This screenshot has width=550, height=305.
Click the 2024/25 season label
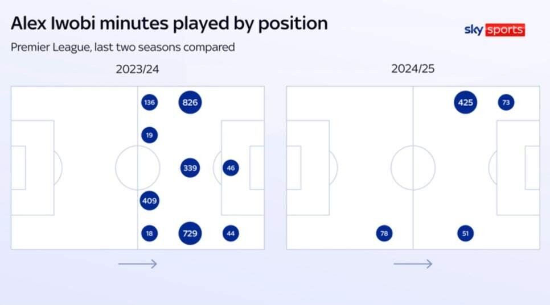[413, 69]
